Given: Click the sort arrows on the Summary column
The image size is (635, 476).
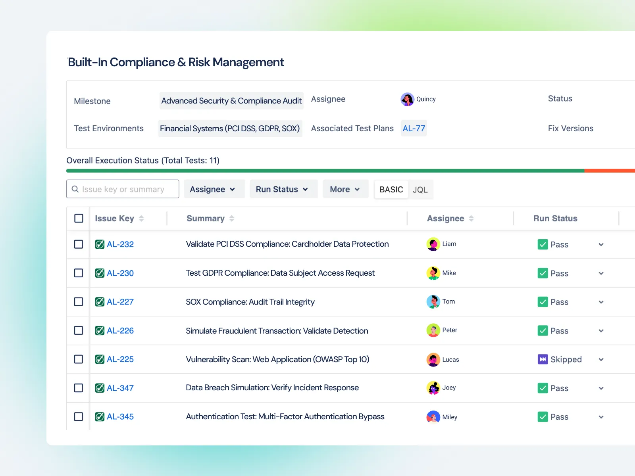Looking at the screenshot, I should (232, 219).
